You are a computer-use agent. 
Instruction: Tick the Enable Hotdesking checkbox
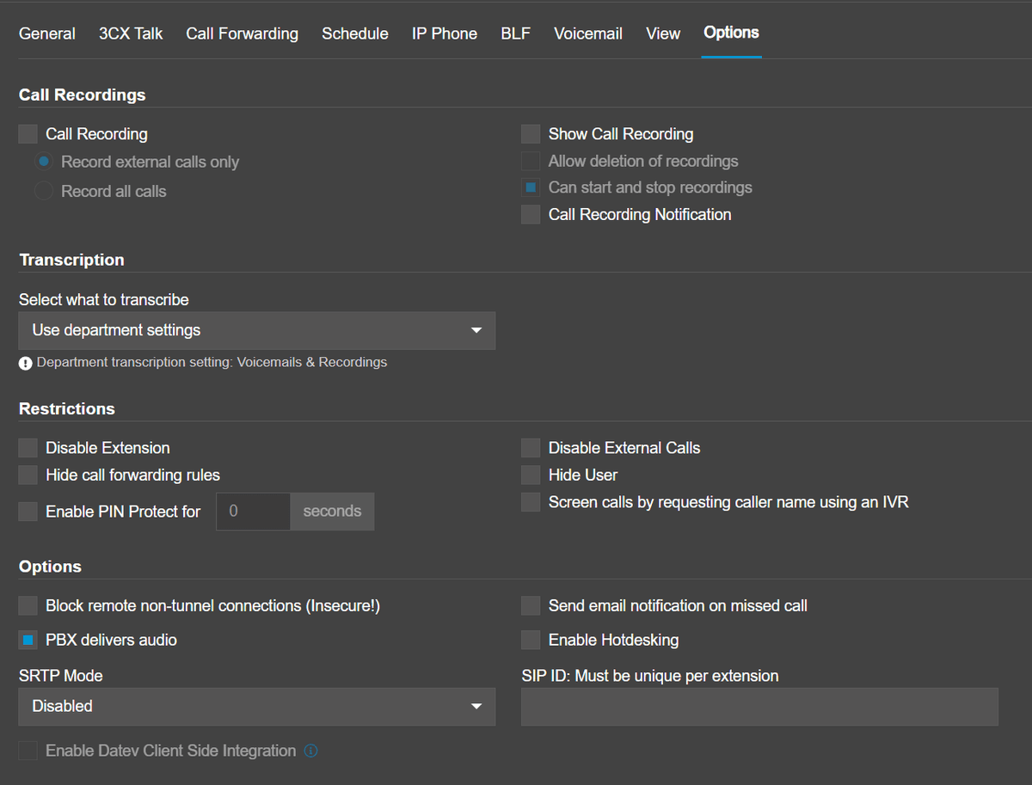click(531, 640)
